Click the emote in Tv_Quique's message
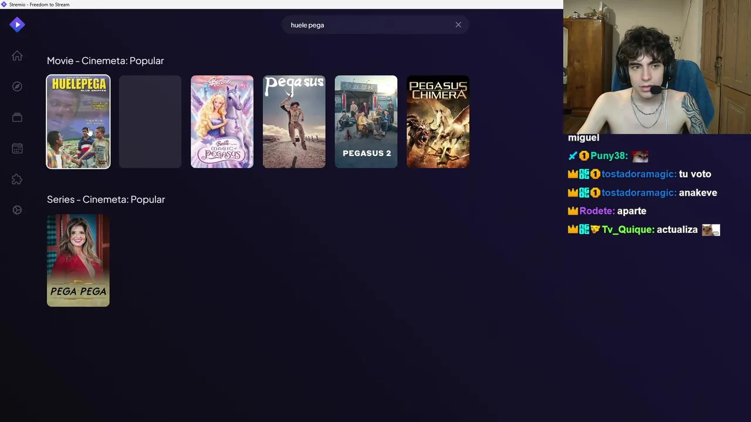The image size is (751, 422). click(x=711, y=230)
